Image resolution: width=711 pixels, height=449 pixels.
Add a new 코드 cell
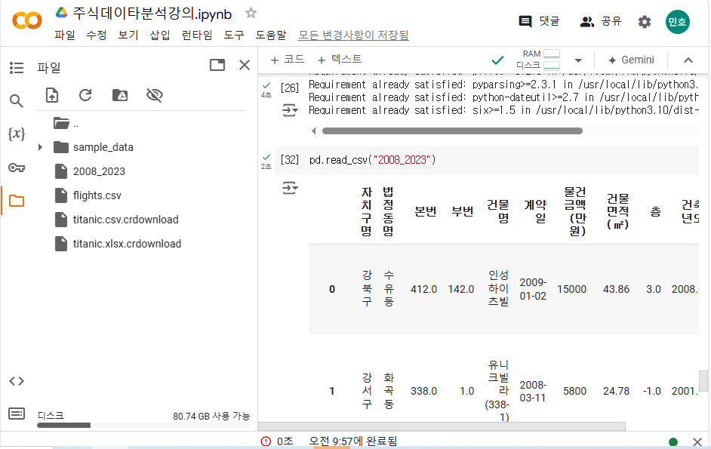click(x=288, y=60)
